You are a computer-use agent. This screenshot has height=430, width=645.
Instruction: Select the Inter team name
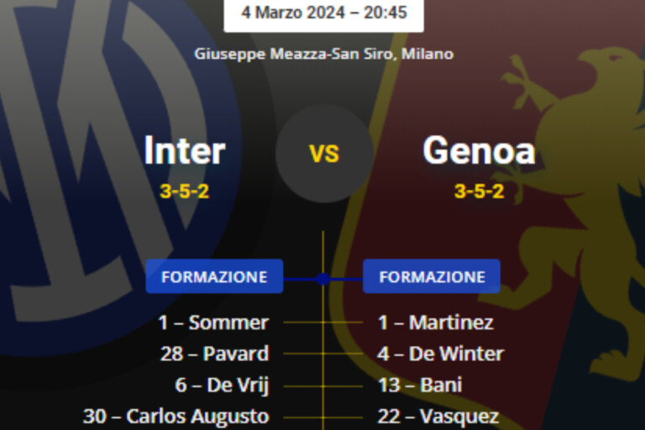coord(185,152)
